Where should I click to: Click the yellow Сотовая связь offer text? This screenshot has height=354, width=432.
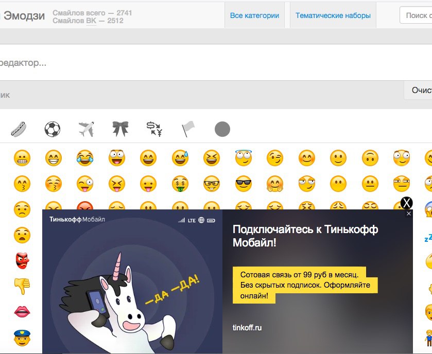(305, 285)
